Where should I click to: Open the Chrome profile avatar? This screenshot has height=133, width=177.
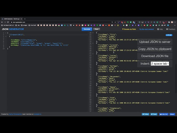pyautogui.click(x=172, y=22)
